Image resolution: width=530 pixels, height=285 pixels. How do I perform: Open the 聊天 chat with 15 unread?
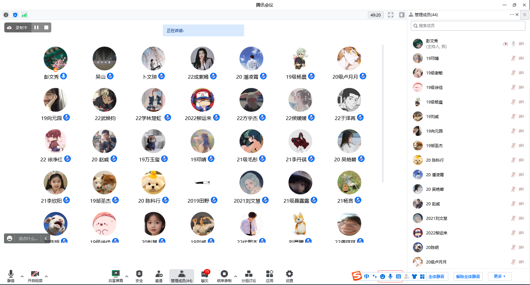pyautogui.click(x=205, y=276)
